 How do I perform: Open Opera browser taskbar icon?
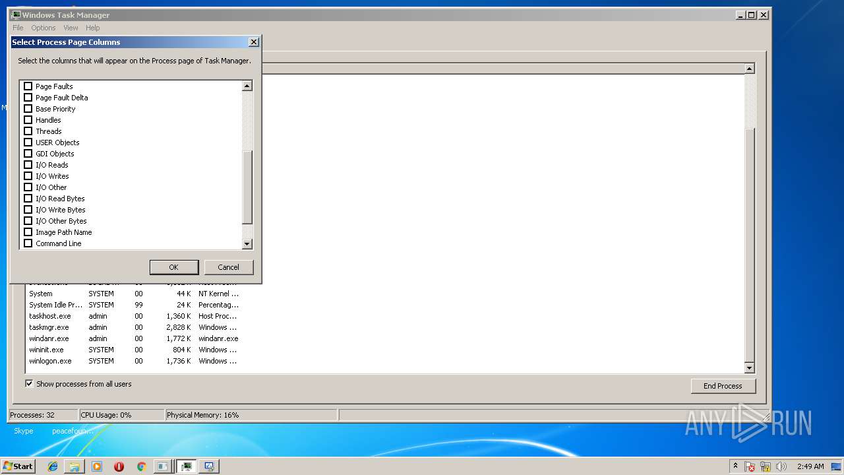coord(119,466)
